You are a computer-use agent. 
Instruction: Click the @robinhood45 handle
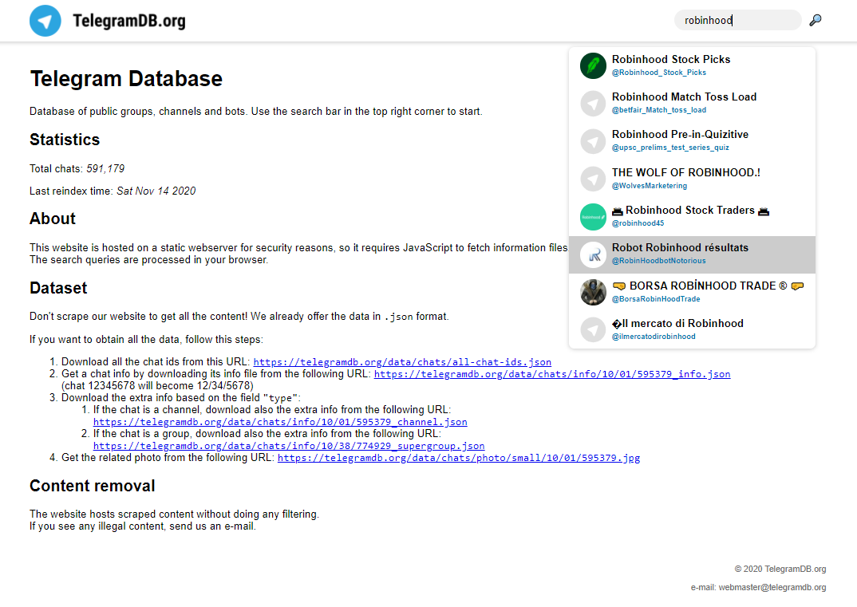click(638, 223)
